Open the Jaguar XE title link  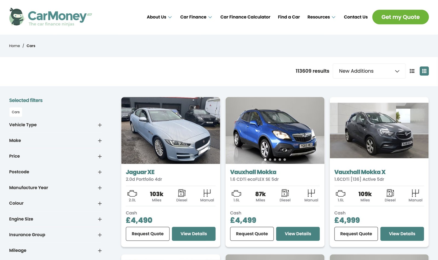point(140,172)
